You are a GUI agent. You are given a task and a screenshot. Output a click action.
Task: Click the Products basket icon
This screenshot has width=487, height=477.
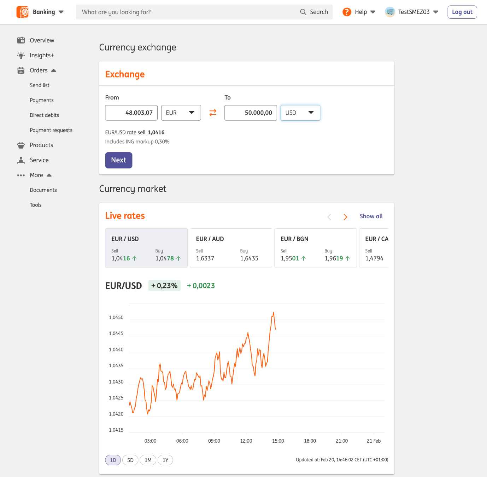tap(21, 145)
